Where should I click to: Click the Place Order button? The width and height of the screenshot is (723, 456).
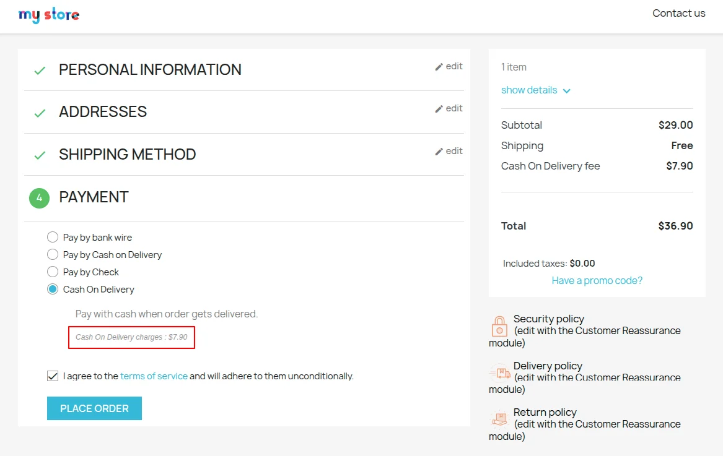pos(95,408)
